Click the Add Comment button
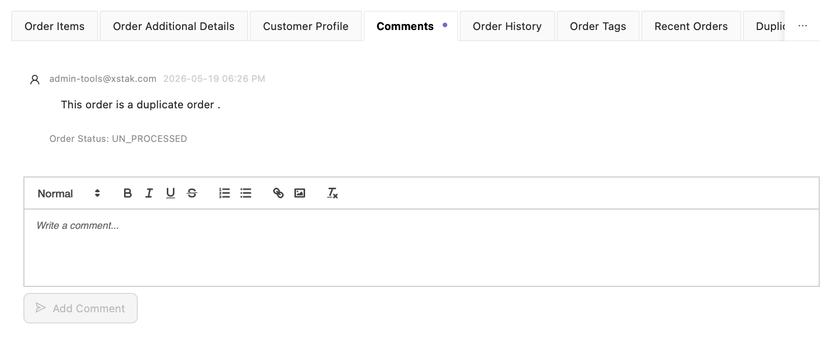 [x=80, y=308]
